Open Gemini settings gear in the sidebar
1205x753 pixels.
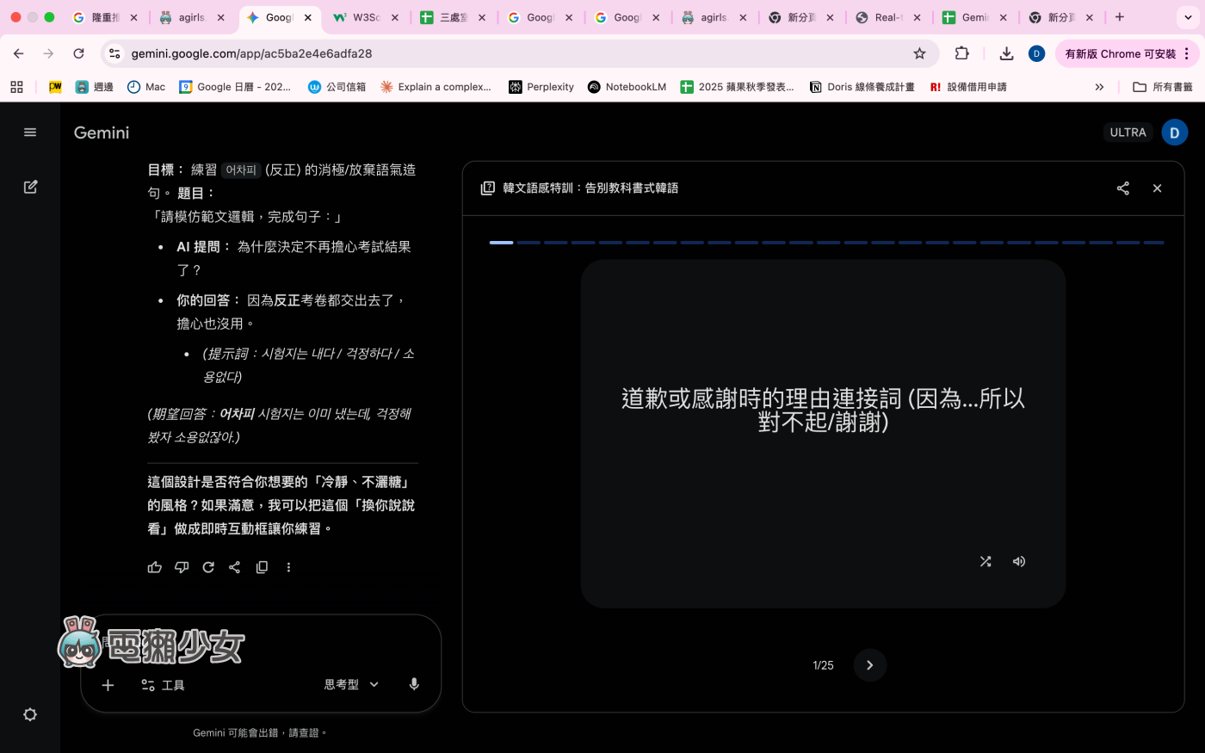(30, 714)
